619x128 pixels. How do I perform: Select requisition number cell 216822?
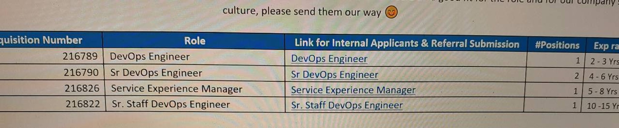click(x=53, y=104)
